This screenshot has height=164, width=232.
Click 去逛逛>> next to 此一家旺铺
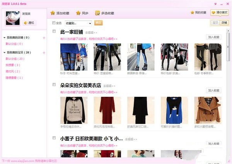click(91, 33)
